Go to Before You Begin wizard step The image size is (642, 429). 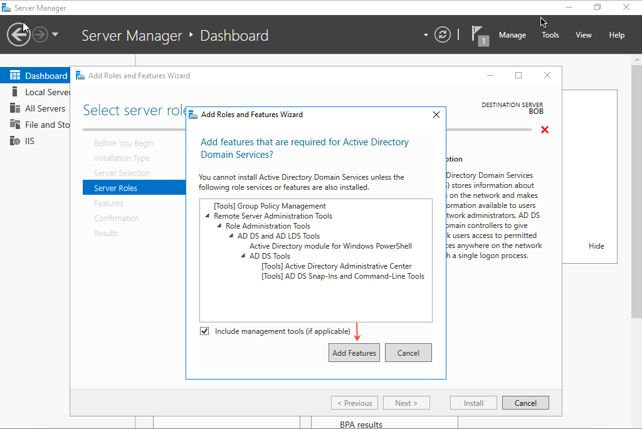click(x=124, y=143)
